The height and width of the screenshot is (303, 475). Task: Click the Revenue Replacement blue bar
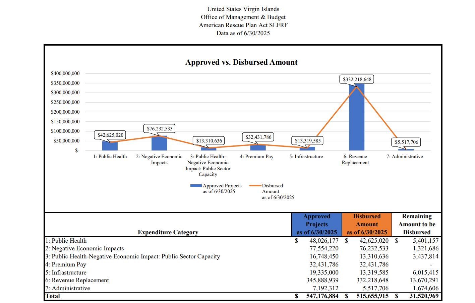[356, 117]
